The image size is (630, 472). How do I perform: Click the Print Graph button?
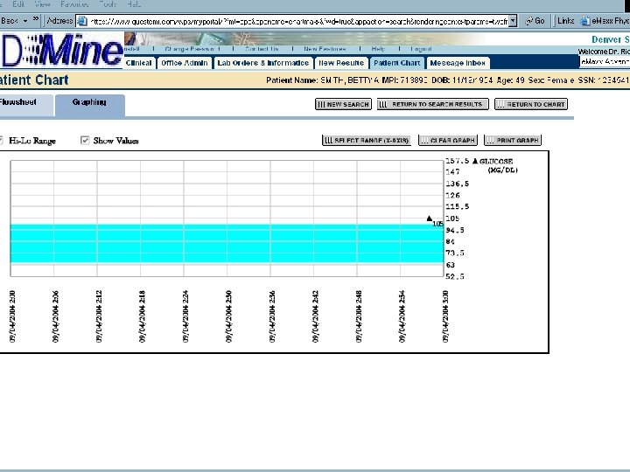coord(513,140)
